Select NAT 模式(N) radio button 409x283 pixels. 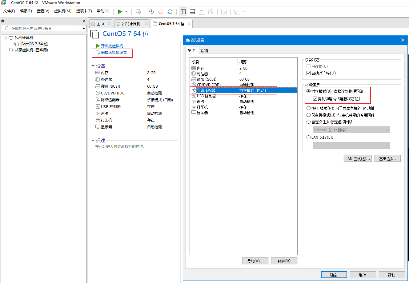(x=308, y=108)
